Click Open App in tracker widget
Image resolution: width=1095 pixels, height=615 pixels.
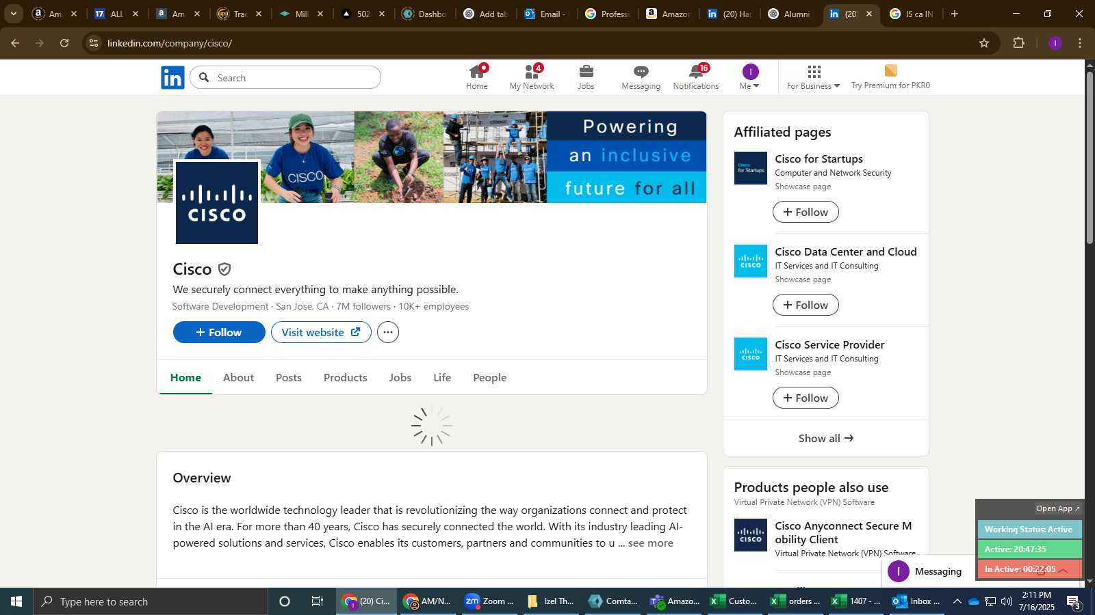tap(1057, 508)
